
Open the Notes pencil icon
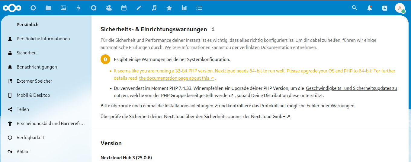(139, 8)
